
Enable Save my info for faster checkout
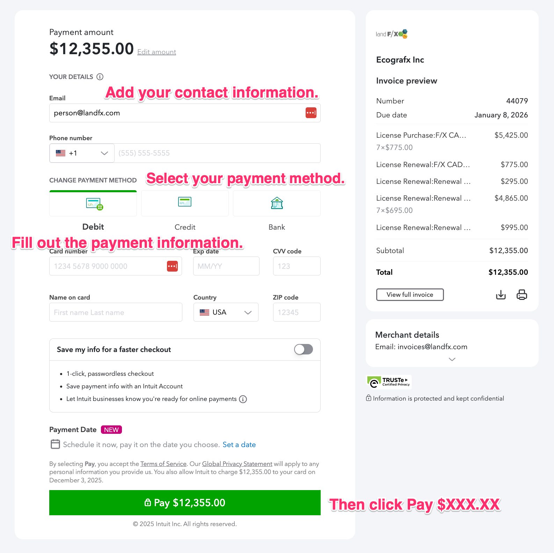tap(303, 350)
